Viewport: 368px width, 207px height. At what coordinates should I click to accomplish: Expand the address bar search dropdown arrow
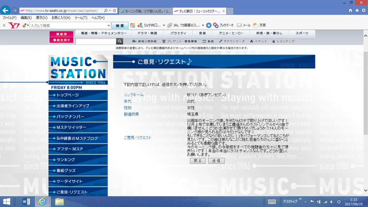pos(110,10)
